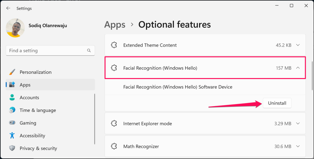The width and height of the screenshot is (314, 159).
Task: Expand the Internet Explorer mode entry
Action: coord(298,124)
